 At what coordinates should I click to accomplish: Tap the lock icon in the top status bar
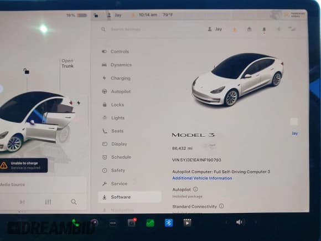coord(96,15)
